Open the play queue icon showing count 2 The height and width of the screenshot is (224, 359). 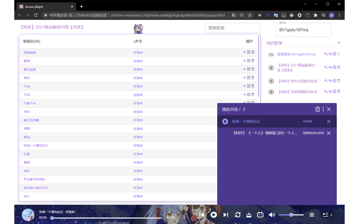[x=327, y=215]
